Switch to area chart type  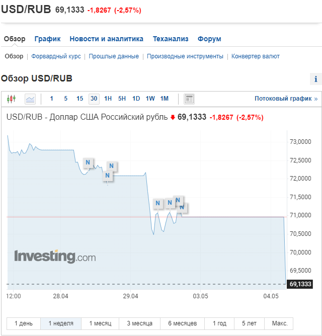pyautogui.click(x=30, y=99)
